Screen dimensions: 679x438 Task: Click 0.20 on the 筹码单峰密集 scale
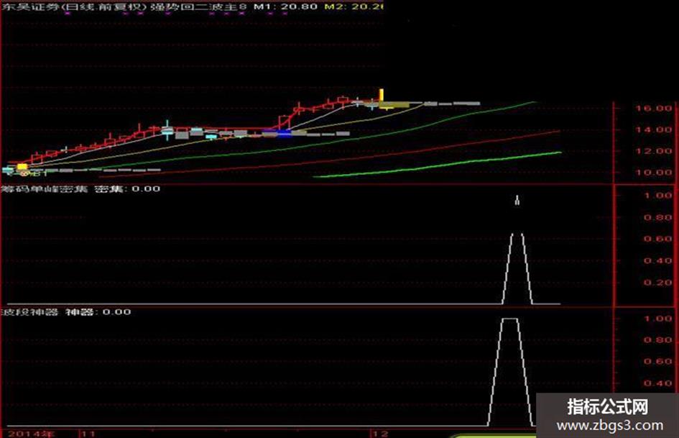click(657, 283)
